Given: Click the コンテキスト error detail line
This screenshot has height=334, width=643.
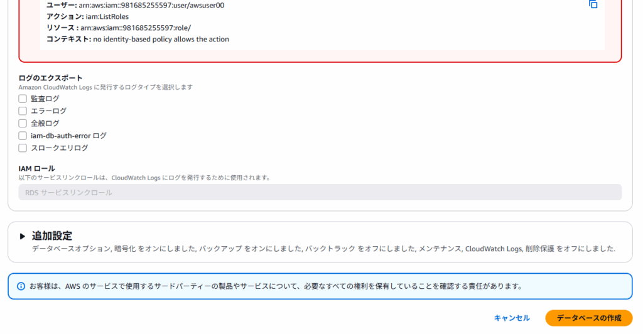Looking at the screenshot, I should (138, 40).
